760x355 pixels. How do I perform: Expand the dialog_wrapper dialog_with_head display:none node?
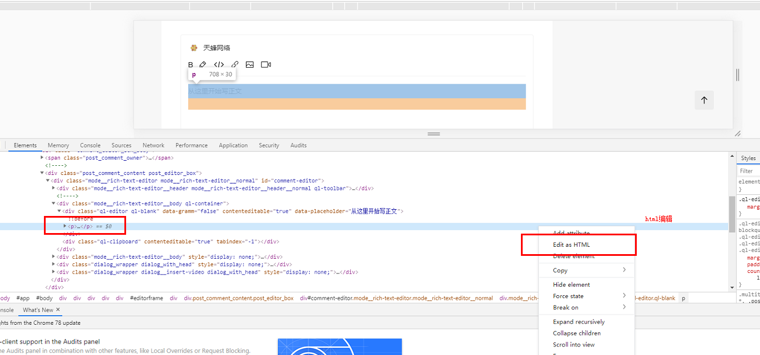pos(53,264)
